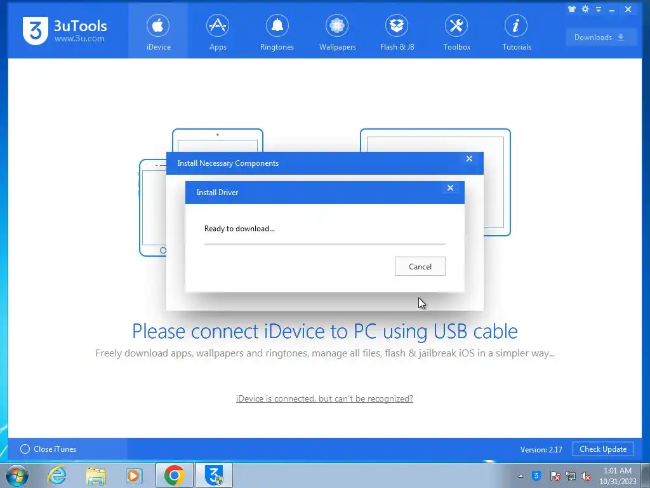Select the Flash & JB tab
The height and width of the screenshot is (488, 650).
(397, 31)
